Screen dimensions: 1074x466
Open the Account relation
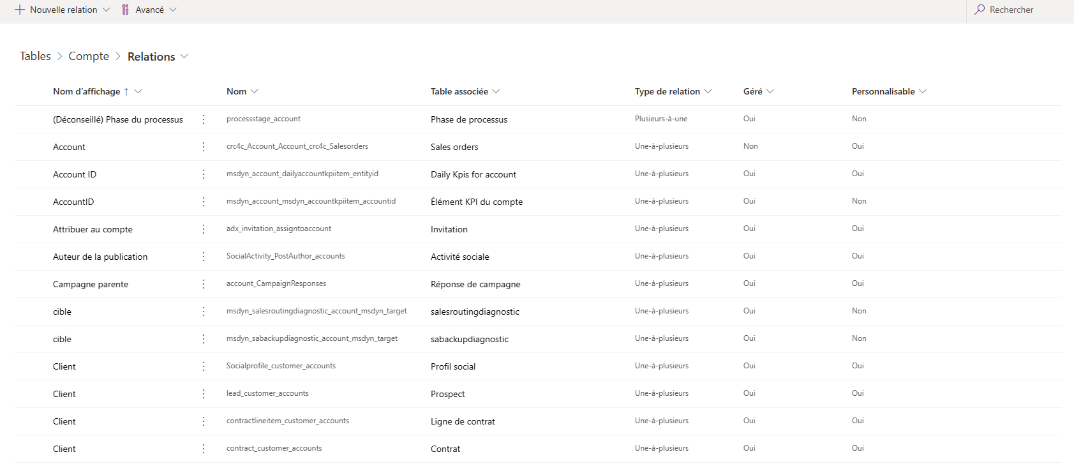click(x=69, y=147)
